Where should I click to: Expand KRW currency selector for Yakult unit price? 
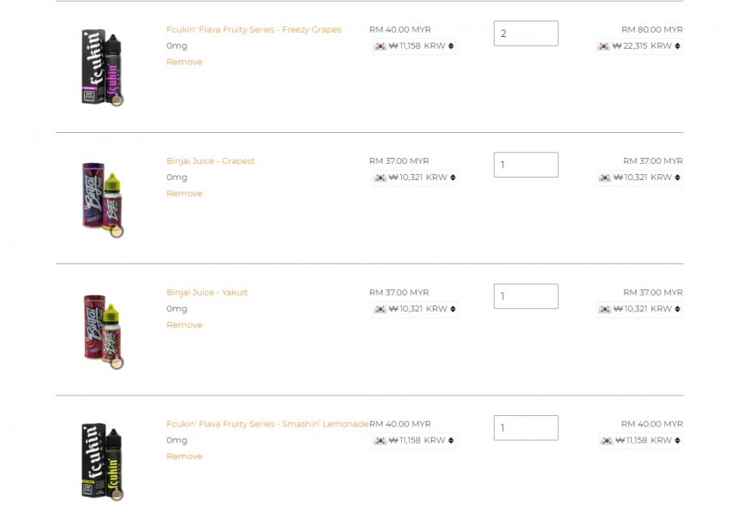coord(453,309)
